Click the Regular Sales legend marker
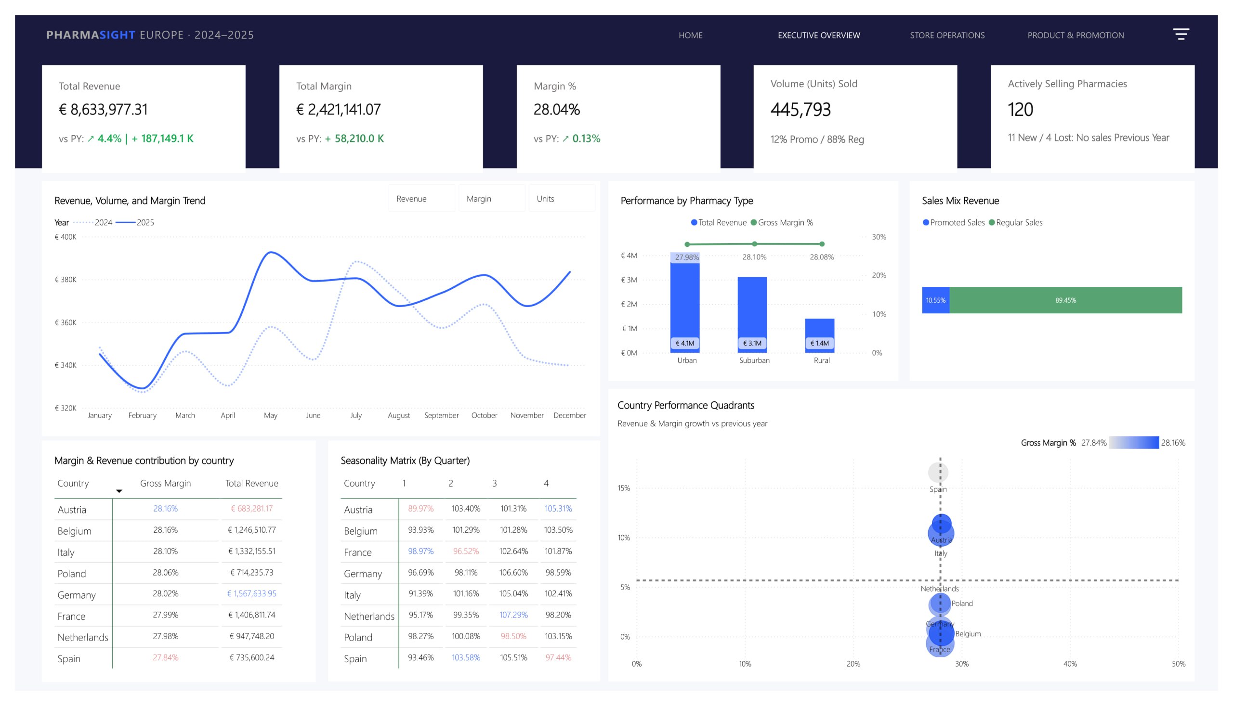This screenshot has width=1233, height=706. pyautogui.click(x=991, y=222)
